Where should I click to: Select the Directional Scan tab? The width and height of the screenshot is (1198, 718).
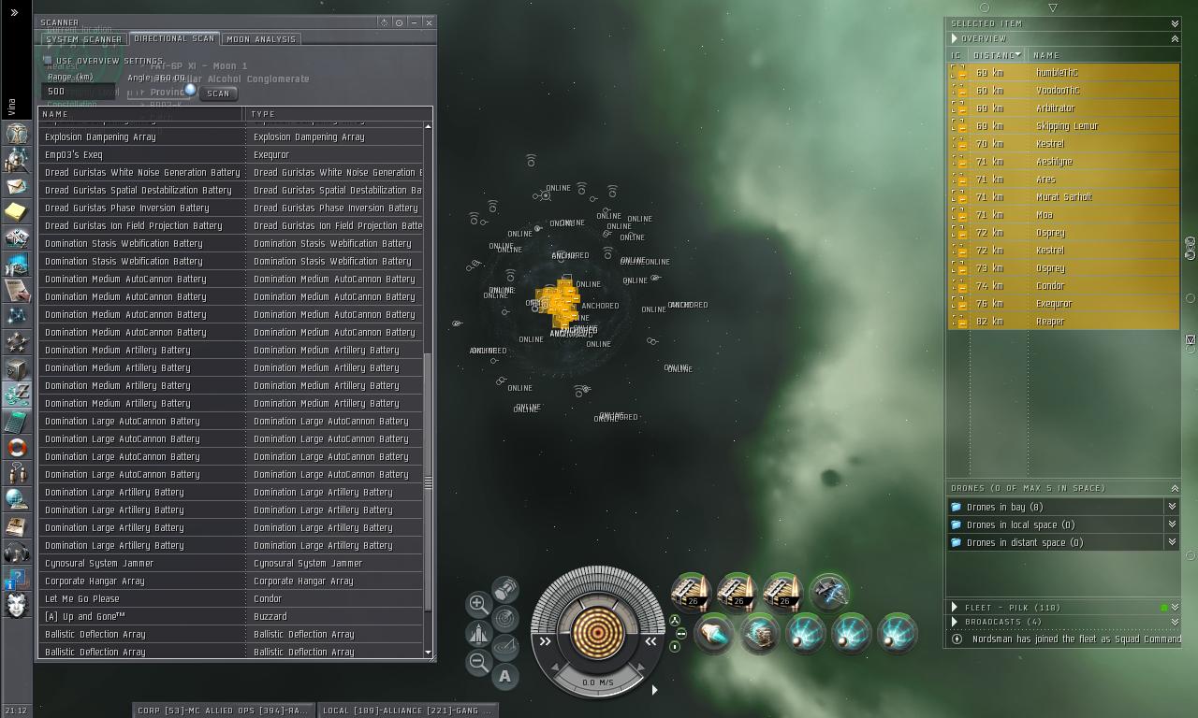(174, 38)
